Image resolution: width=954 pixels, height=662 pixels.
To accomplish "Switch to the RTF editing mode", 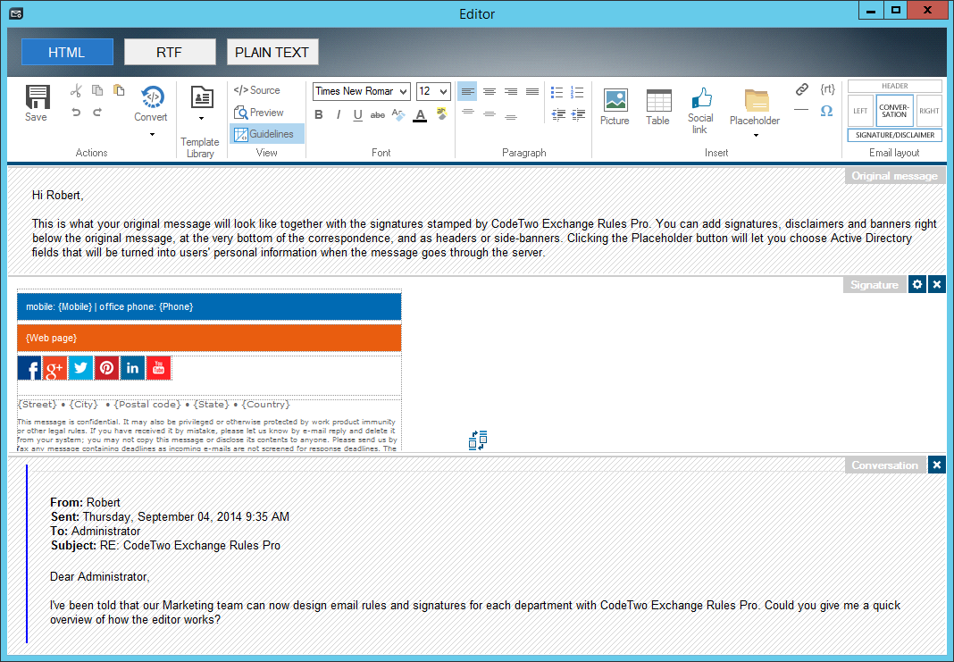I will (x=170, y=51).
